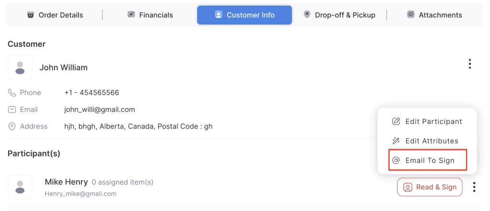Go to the Drop-off & Pickup tab

339,15
